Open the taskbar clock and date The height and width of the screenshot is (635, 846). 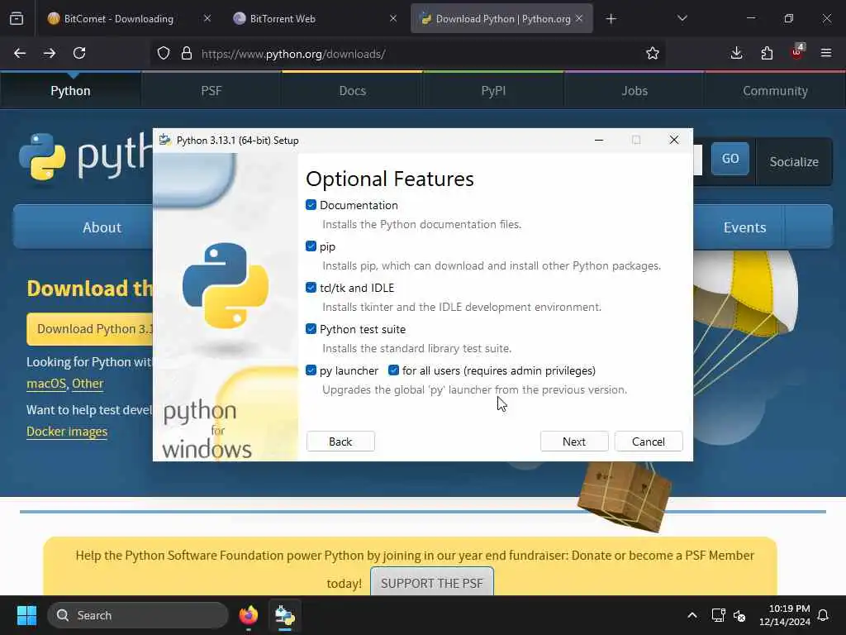click(784, 615)
